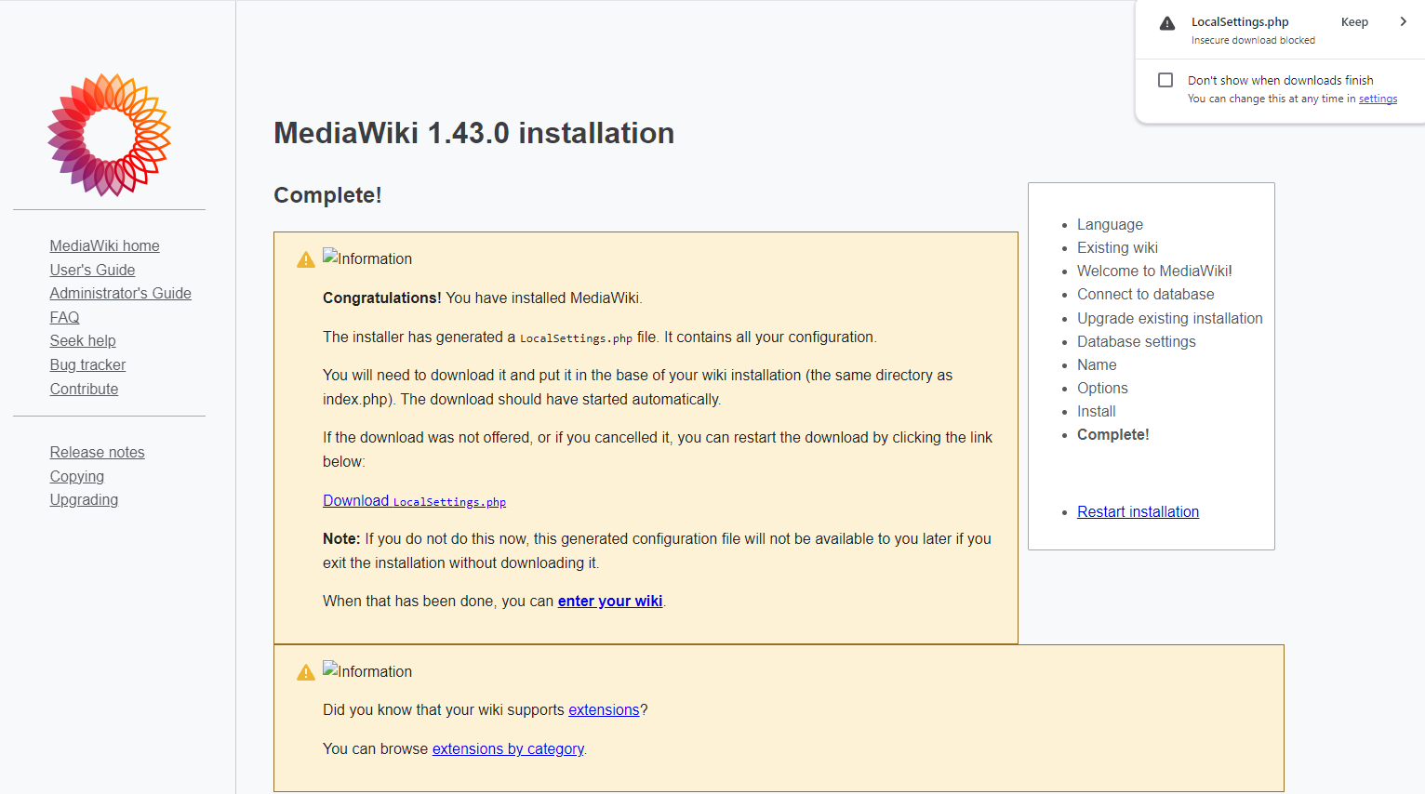The image size is (1425, 794).
Task: Open the Bug tracker link
Action: [87, 364]
